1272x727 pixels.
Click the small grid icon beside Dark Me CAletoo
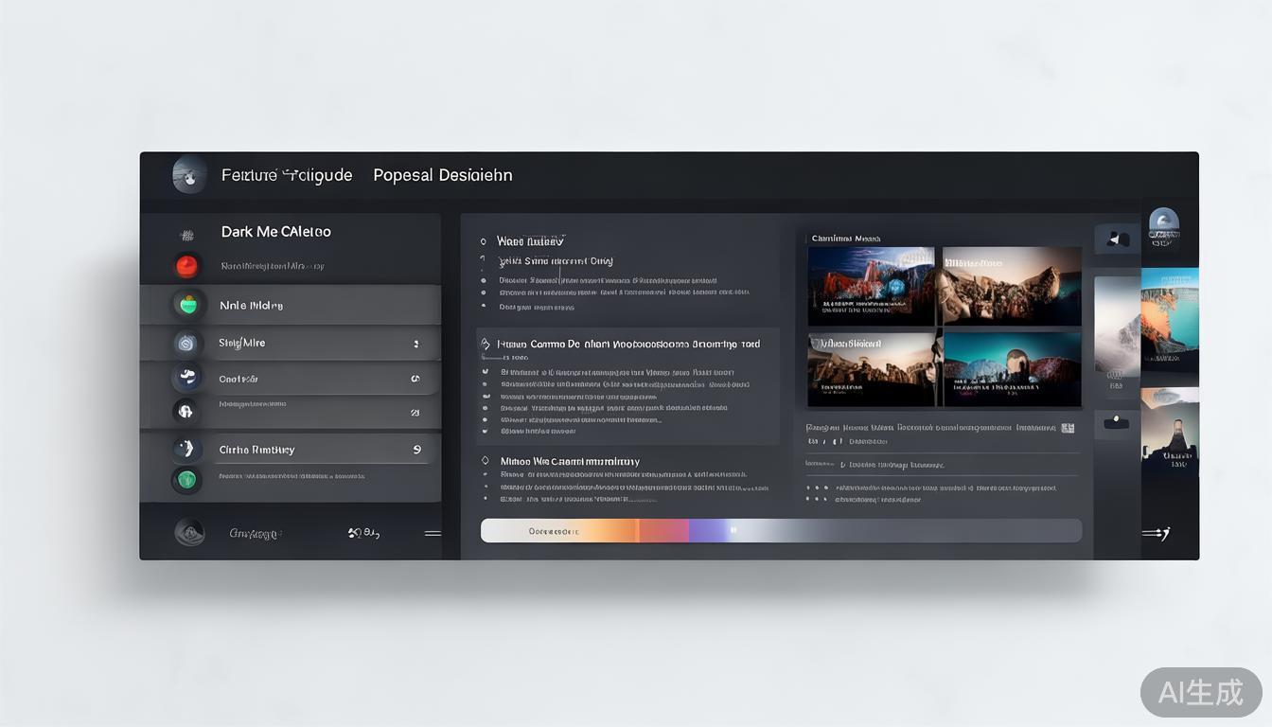point(186,234)
